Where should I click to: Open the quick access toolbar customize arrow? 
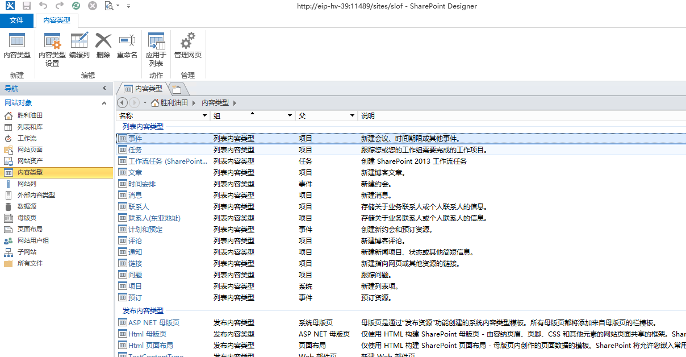coord(128,6)
